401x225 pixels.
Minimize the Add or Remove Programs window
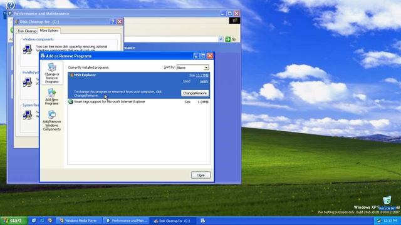coord(196,56)
